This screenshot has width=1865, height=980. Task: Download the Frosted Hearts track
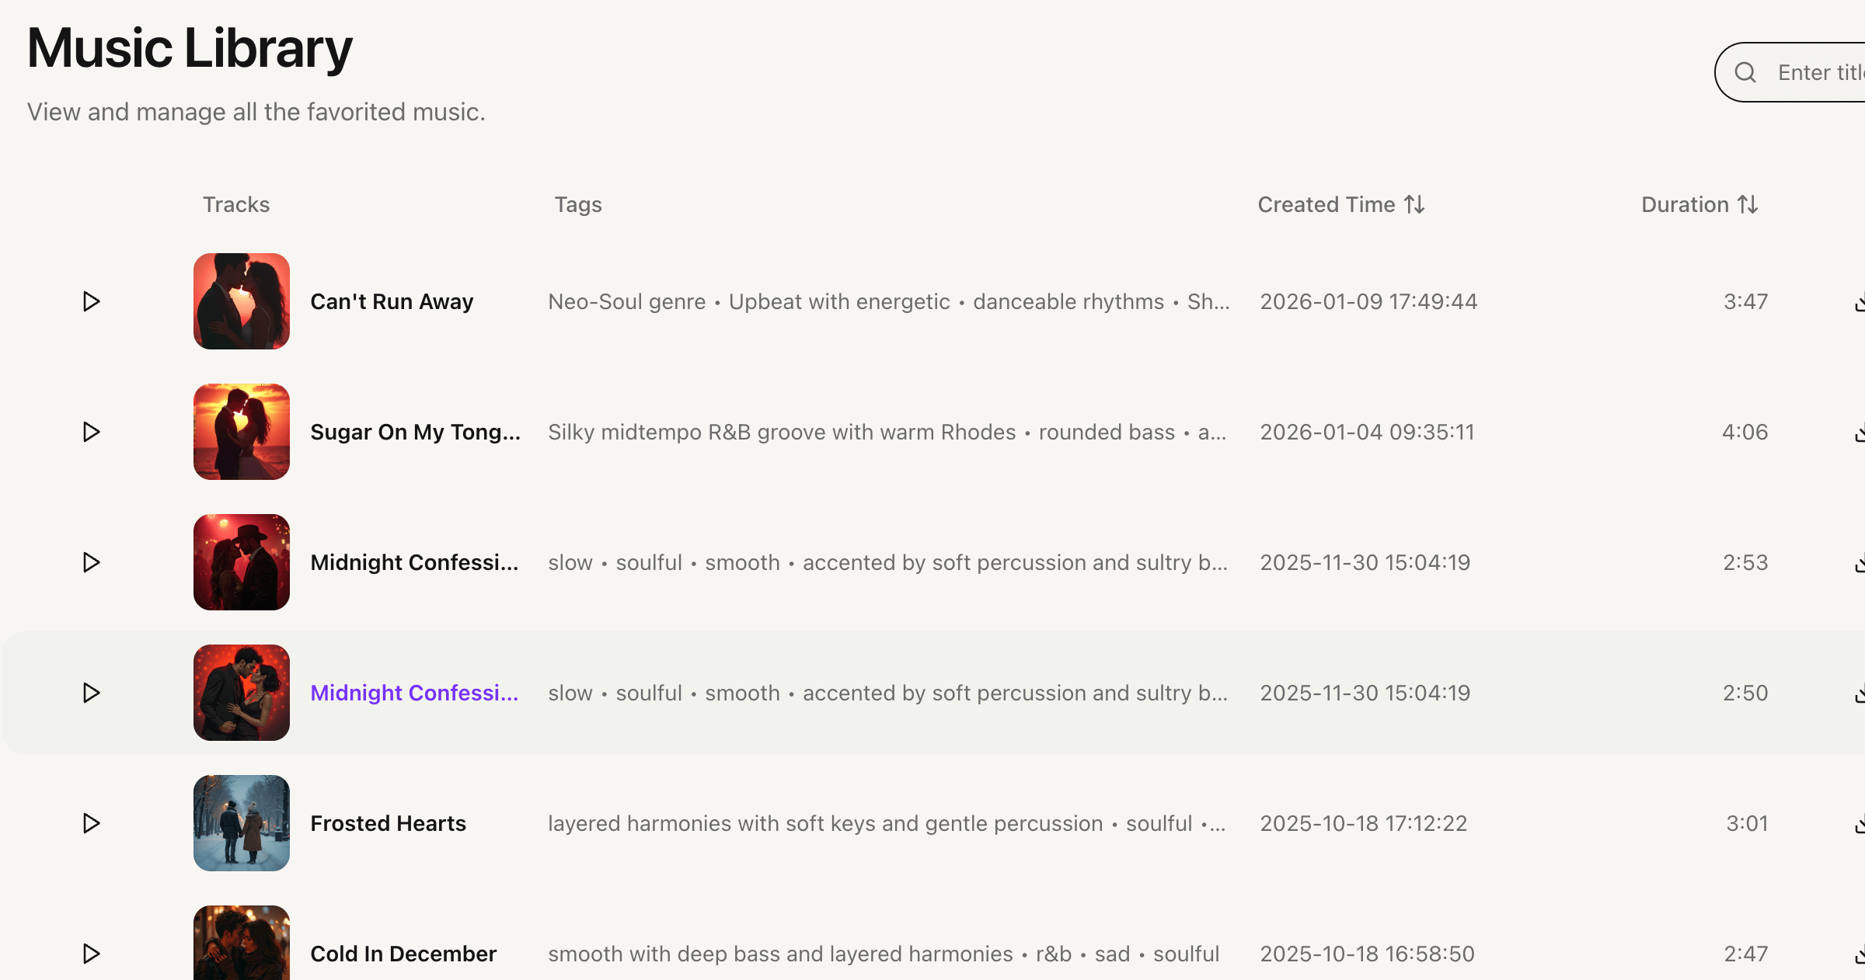pyautogui.click(x=1861, y=823)
